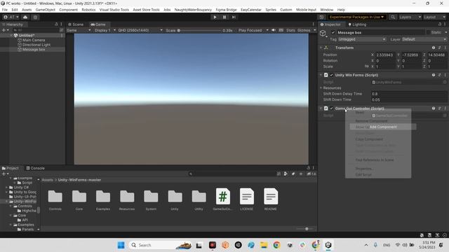Click the Hierarchy plus create button
The width and height of the screenshot is (449, 252).
pos(5,30)
